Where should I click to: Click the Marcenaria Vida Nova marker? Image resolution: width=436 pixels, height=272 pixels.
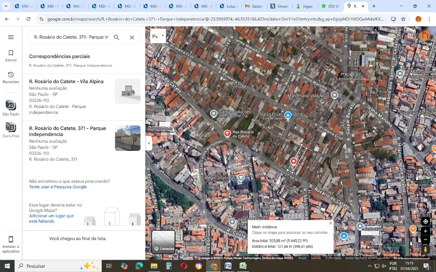[335, 95]
